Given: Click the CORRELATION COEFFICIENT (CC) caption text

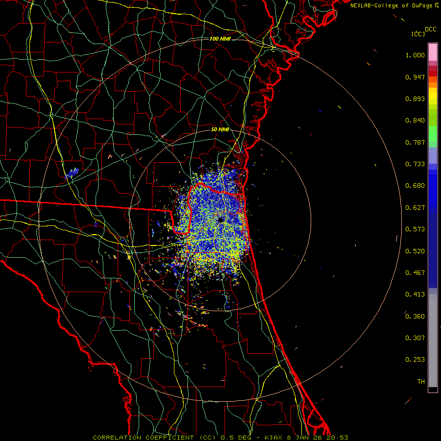Looking at the screenshot, I should pos(154,438).
